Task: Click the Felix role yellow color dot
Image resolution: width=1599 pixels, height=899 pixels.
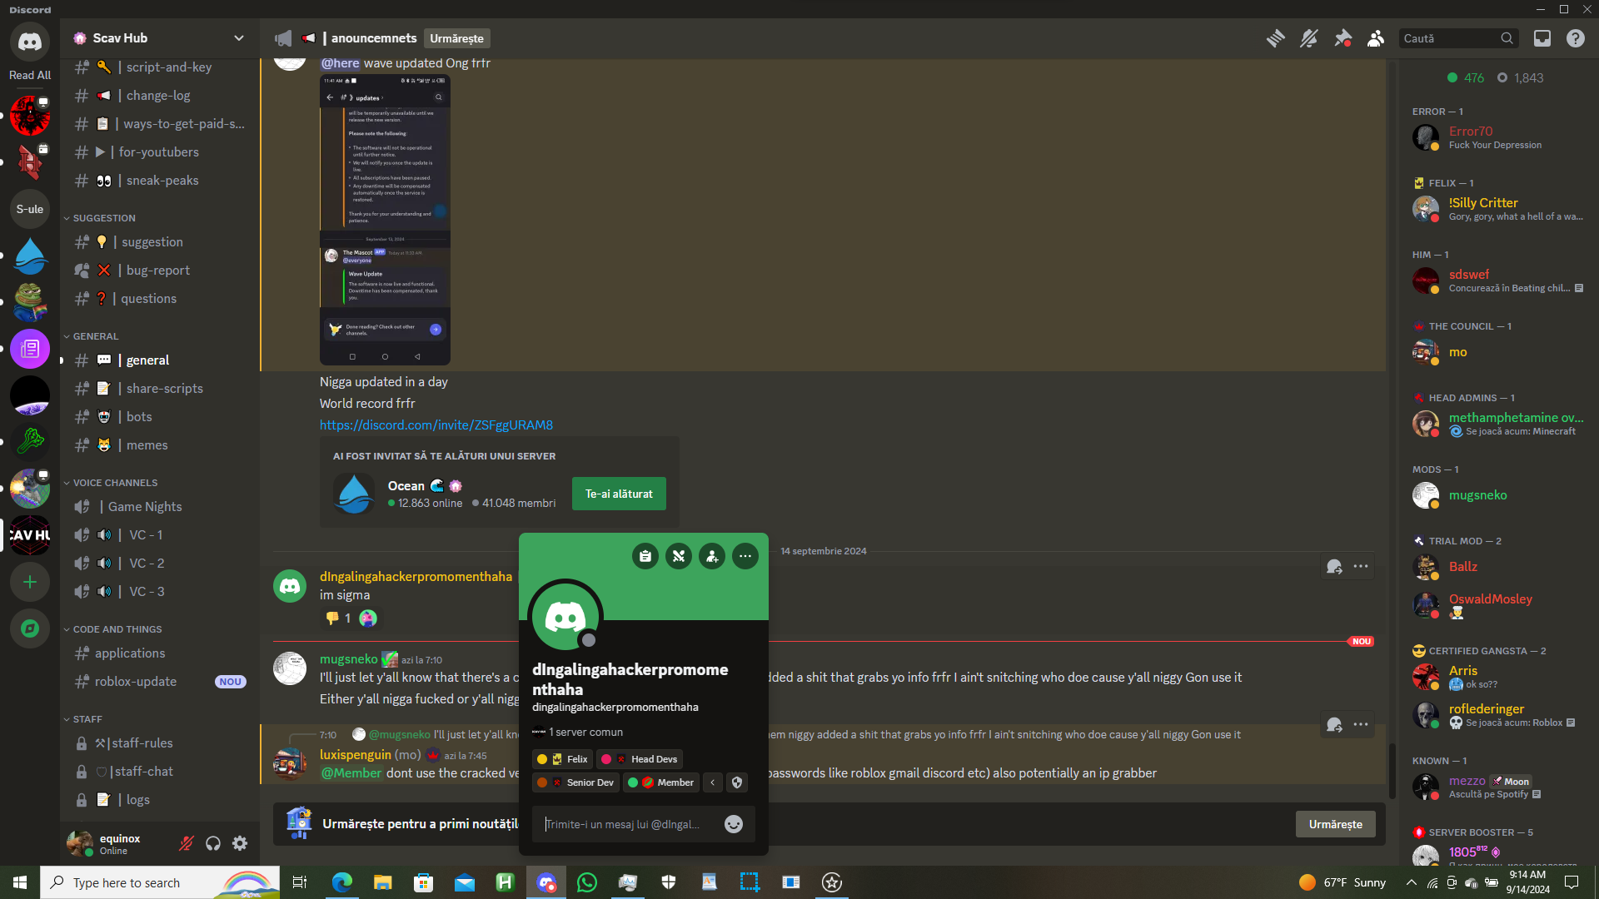Action: point(542,759)
